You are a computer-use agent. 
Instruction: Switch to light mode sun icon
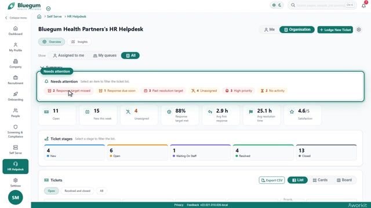click(x=274, y=5)
